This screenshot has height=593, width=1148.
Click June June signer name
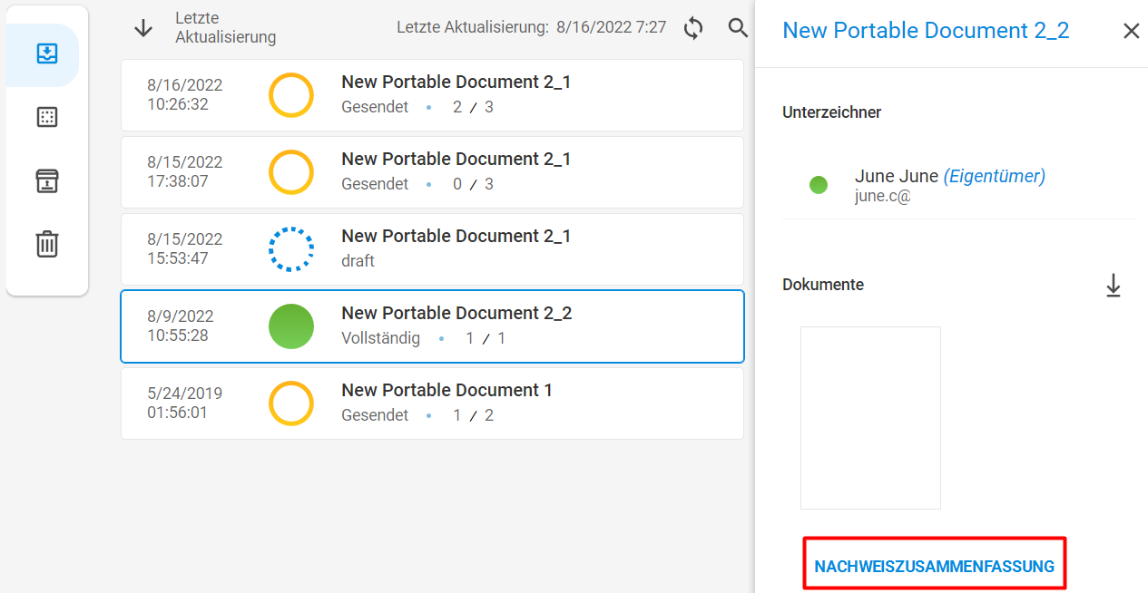point(897,176)
